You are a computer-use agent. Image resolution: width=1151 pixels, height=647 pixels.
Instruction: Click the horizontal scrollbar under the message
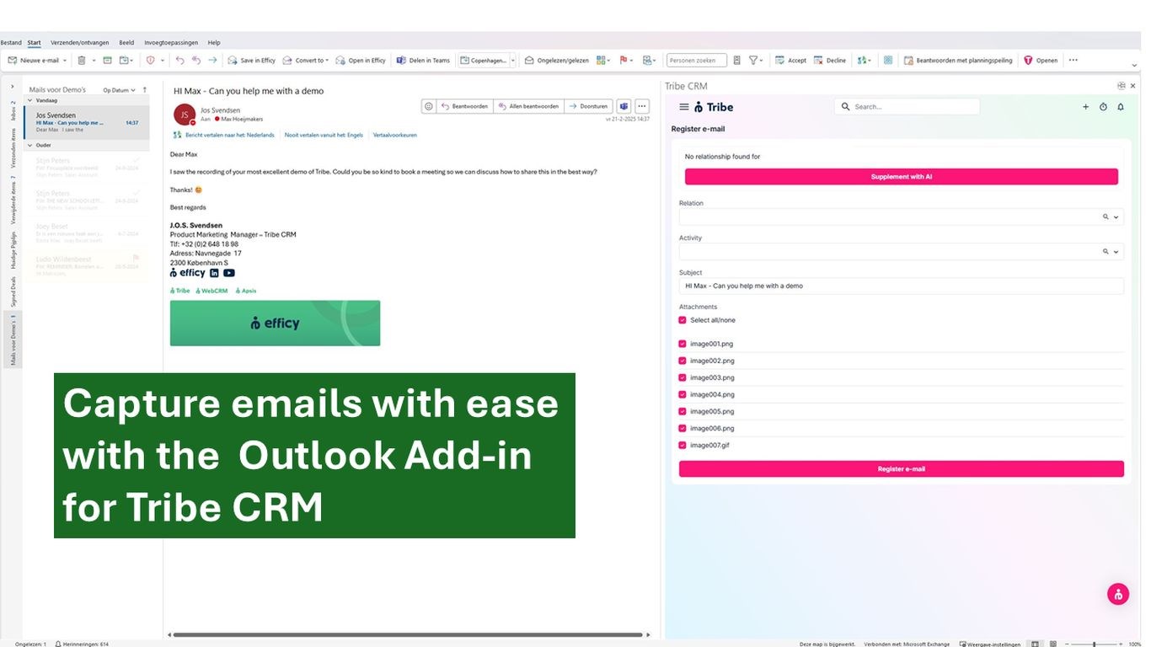(410, 634)
